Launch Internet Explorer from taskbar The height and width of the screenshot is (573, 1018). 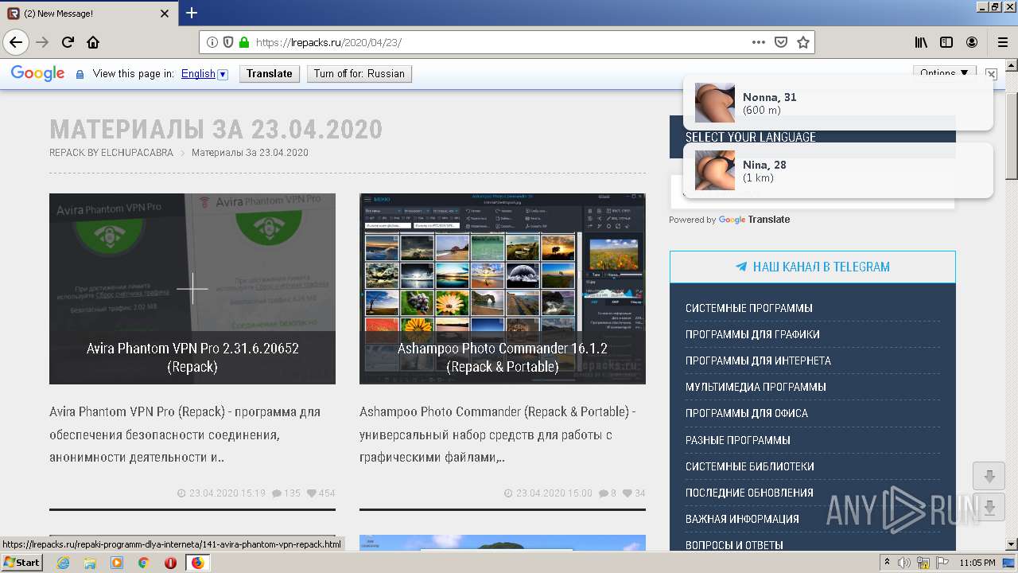pyautogui.click(x=63, y=563)
